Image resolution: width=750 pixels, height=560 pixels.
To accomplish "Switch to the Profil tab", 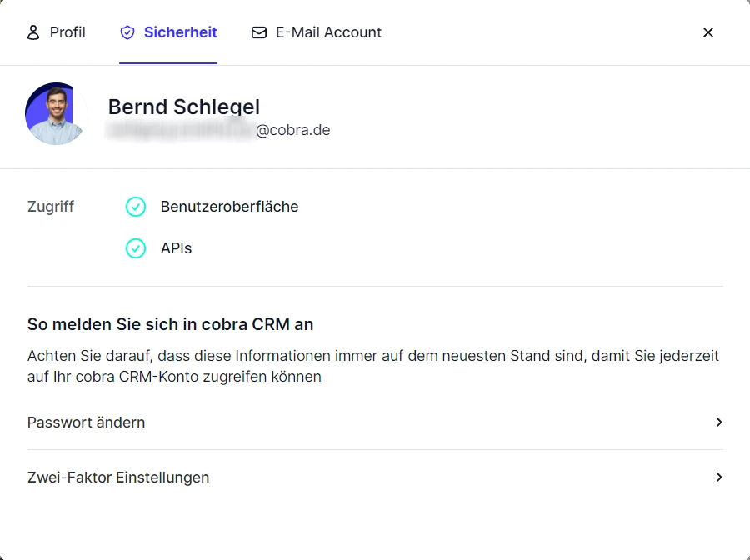I will (x=57, y=32).
